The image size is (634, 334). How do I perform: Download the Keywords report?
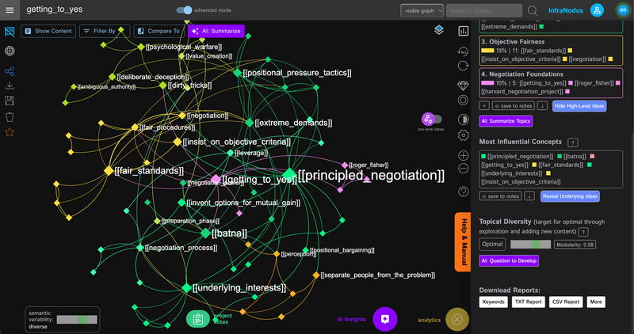pos(493,302)
